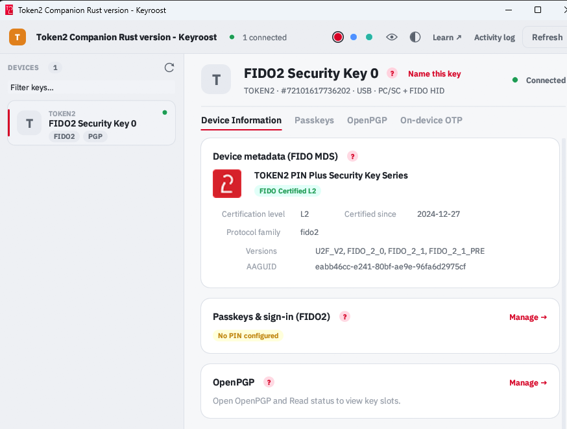This screenshot has width=567, height=429.
Task: Click the large T device avatar in header
Action: pyautogui.click(x=216, y=80)
